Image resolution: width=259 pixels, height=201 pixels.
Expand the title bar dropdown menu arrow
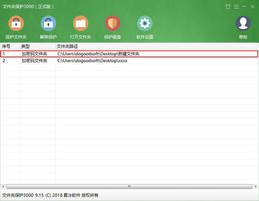[x=236, y=6]
